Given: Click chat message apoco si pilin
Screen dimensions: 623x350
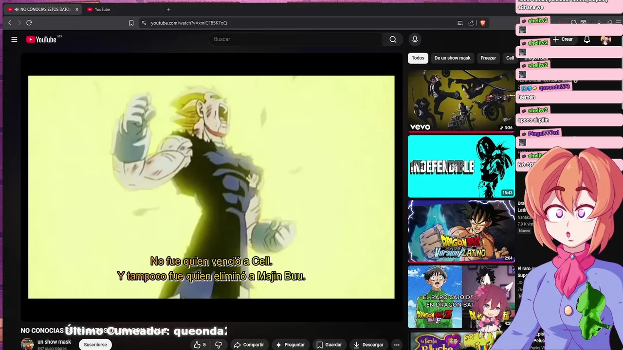Looking at the screenshot, I should (x=533, y=120).
